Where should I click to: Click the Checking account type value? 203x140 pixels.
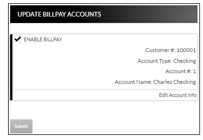click(x=185, y=61)
